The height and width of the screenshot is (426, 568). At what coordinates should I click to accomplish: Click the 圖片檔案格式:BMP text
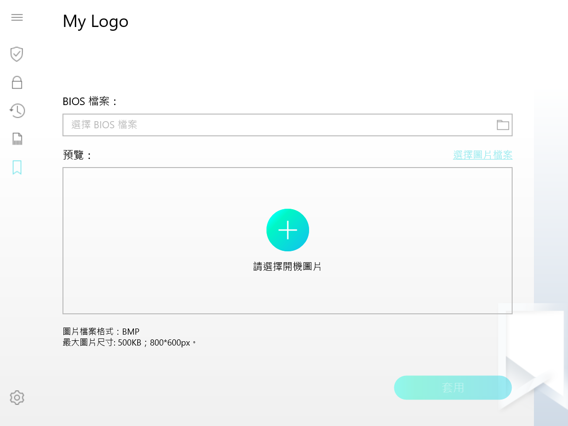tap(101, 331)
